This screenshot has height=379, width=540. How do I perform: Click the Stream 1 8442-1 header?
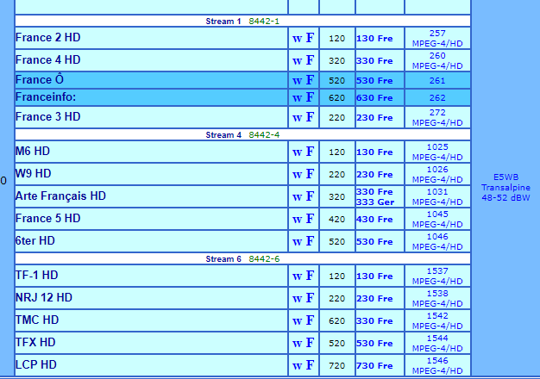(x=242, y=21)
